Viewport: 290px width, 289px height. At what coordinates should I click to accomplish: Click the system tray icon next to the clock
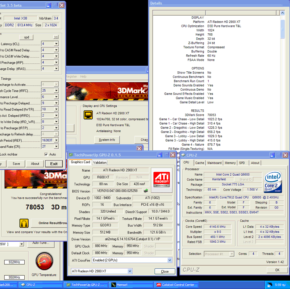[x=270, y=285]
